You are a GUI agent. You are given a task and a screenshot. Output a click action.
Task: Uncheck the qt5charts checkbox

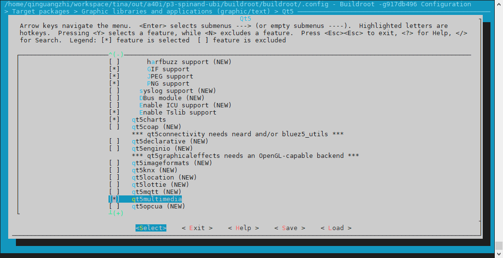click(x=114, y=120)
